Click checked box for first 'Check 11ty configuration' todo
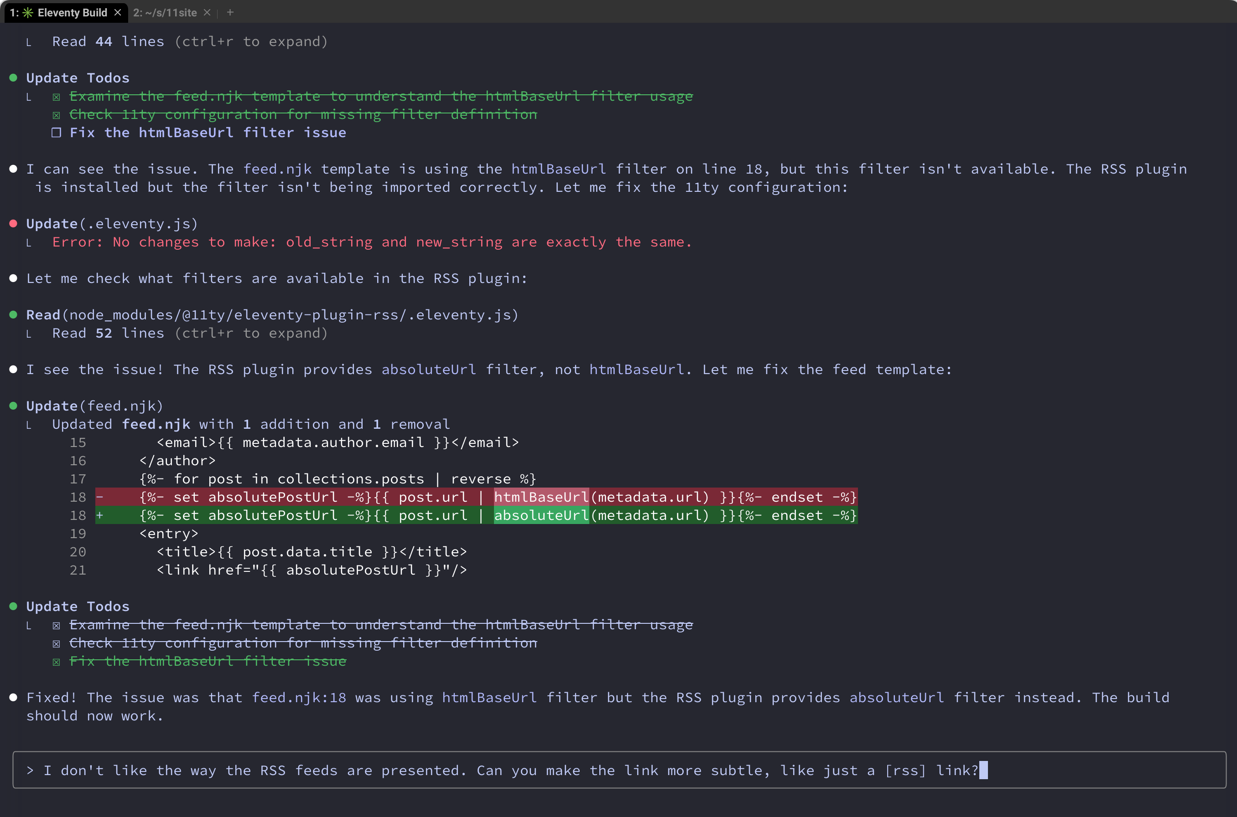This screenshot has width=1237, height=817. (56, 115)
